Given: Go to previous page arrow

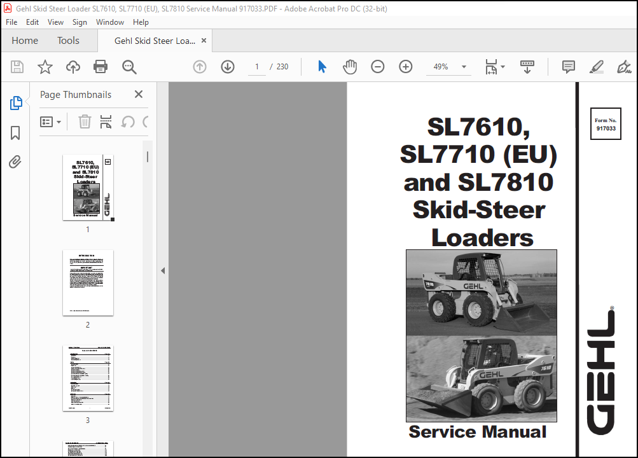Looking at the screenshot, I should (199, 67).
